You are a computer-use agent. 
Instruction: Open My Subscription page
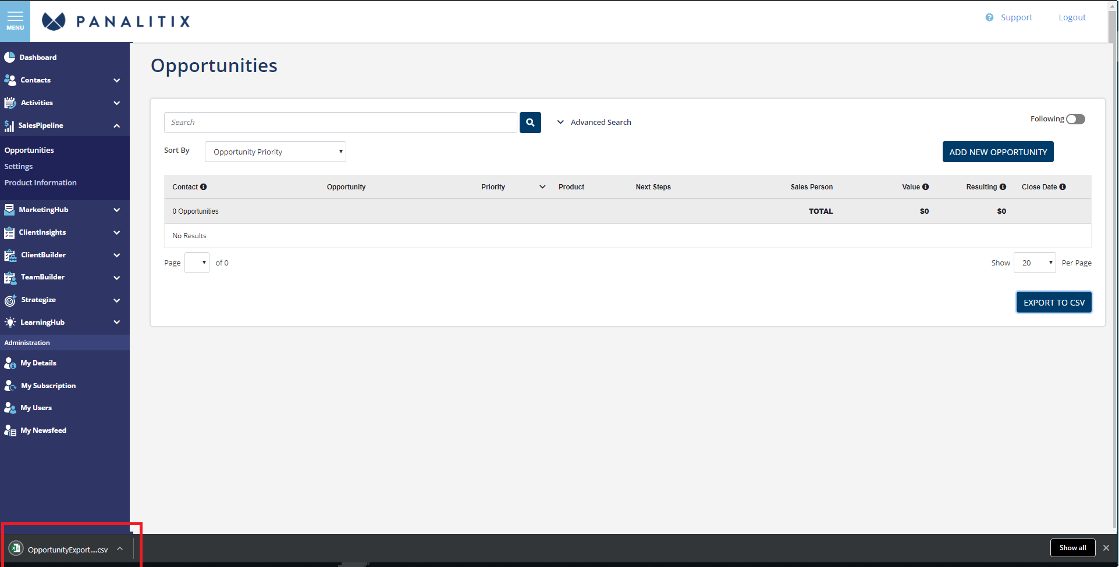click(48, 386)
